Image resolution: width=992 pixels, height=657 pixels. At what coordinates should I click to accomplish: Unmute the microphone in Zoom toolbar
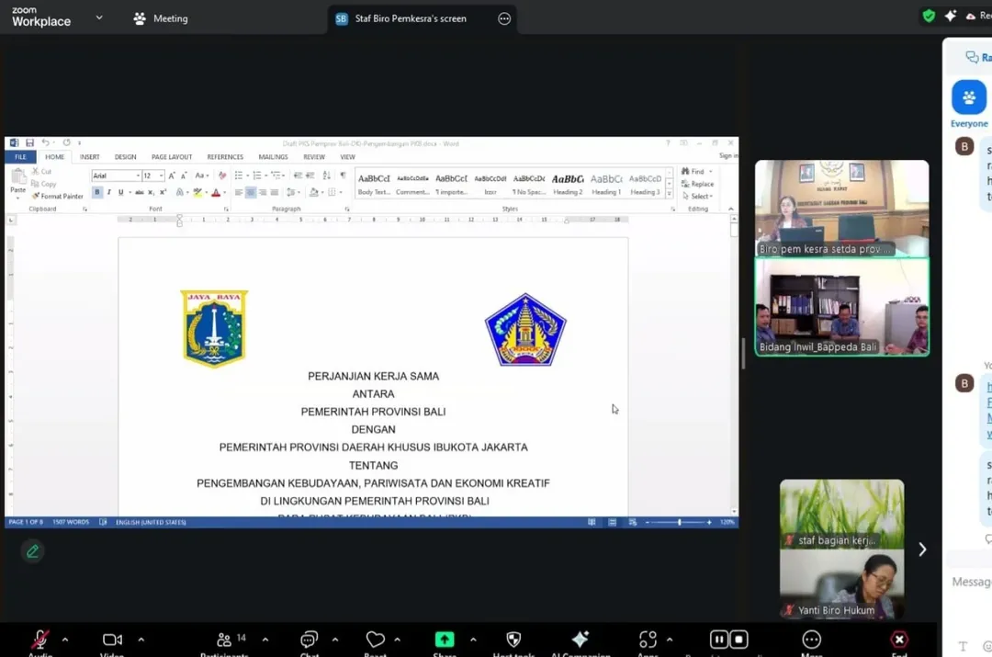click(x=39, y=640)
